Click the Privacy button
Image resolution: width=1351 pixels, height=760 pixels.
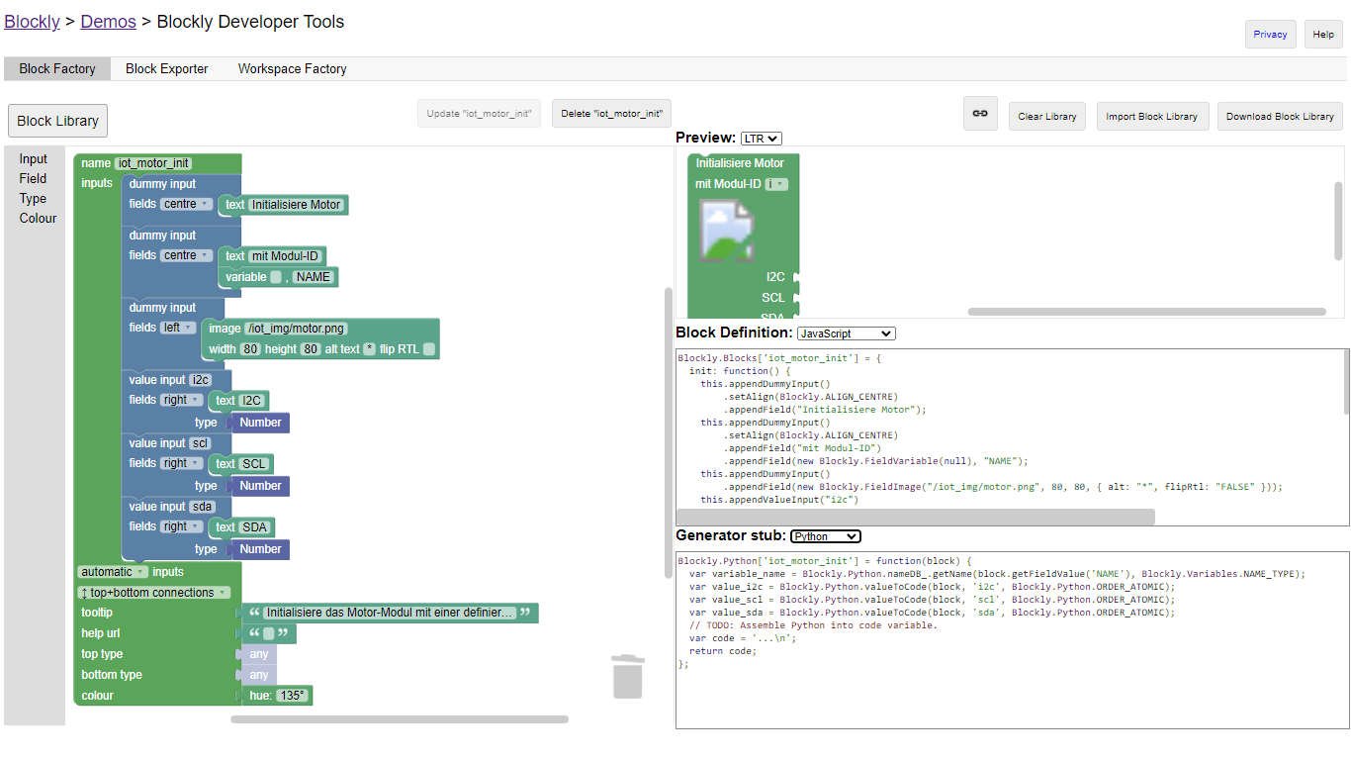(x=1270, y=34)
